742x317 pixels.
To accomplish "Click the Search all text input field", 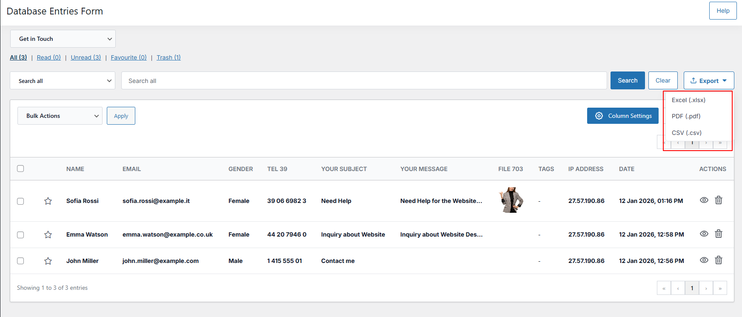I will 364,81.
